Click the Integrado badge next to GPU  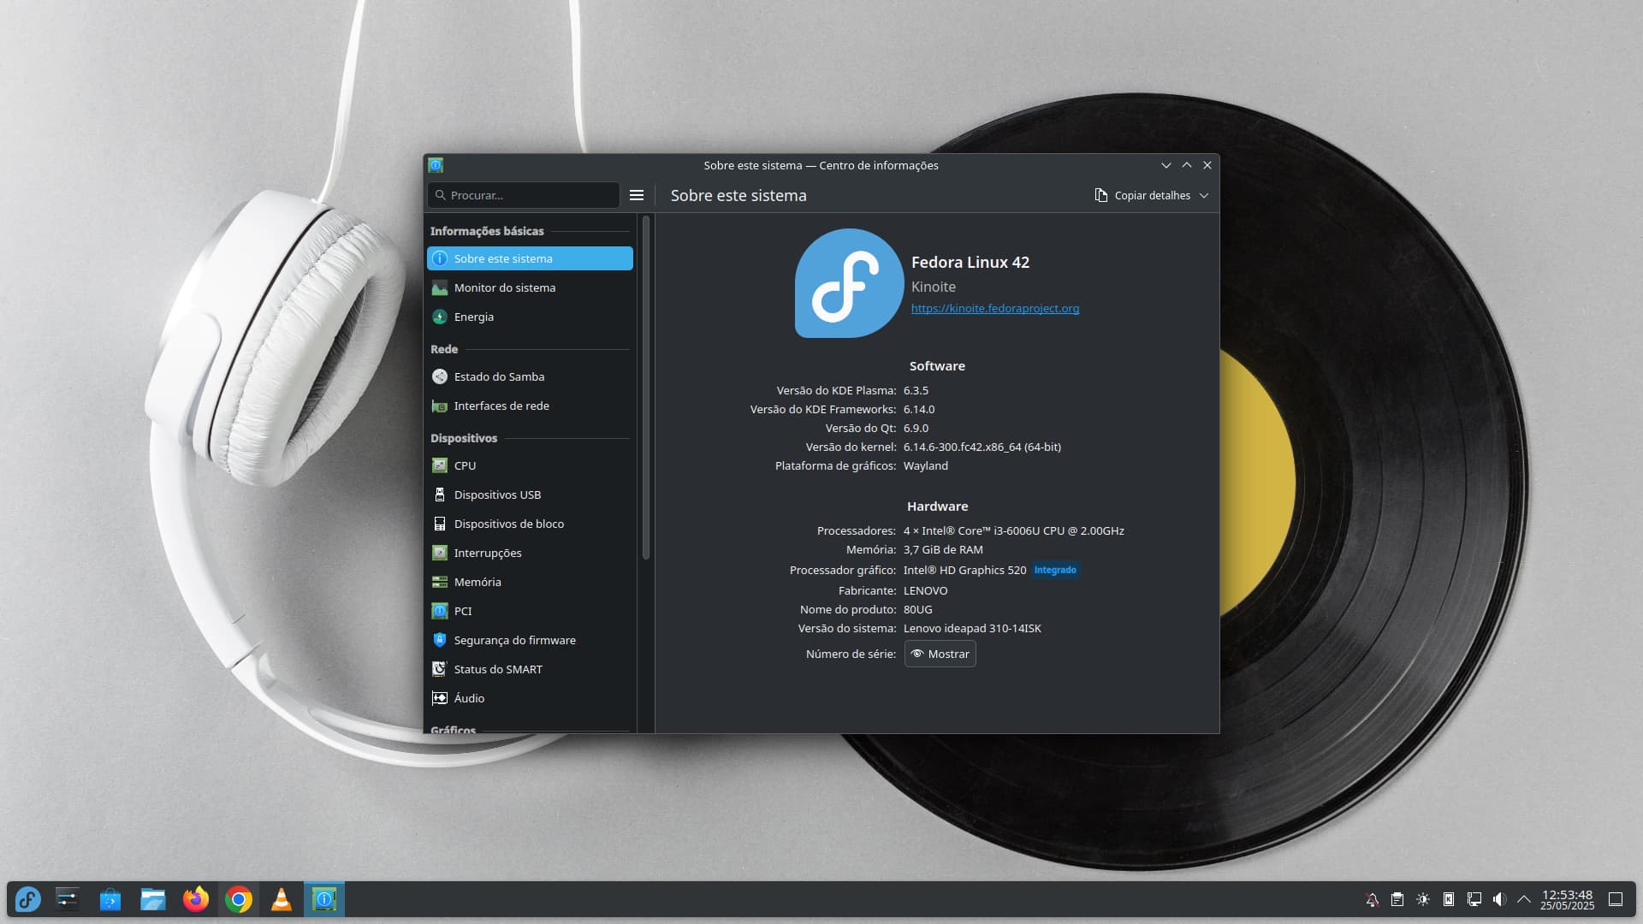tap(1055, 570)
